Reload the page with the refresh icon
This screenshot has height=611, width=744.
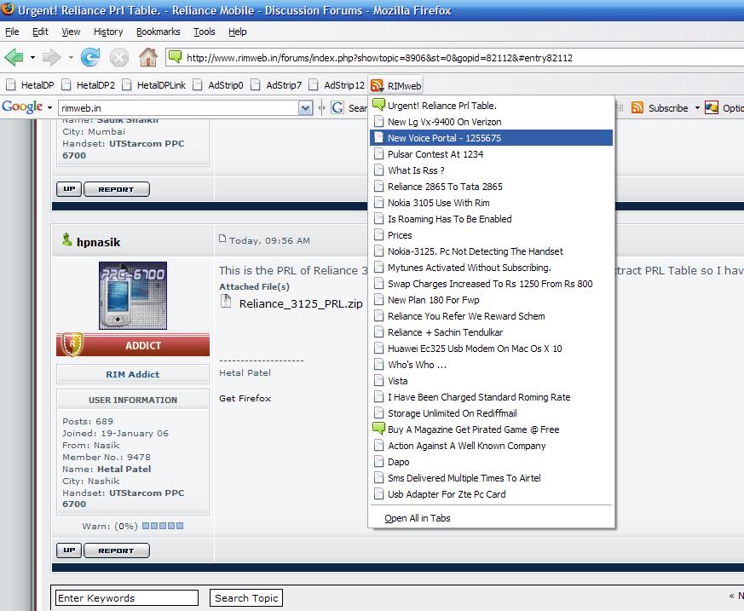coord(90,57)
